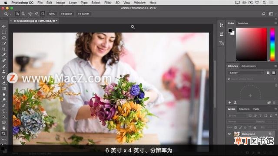This screenshot has height=156, width=278.
Task: Open the Image menu
Action: [x=60, y=3]
